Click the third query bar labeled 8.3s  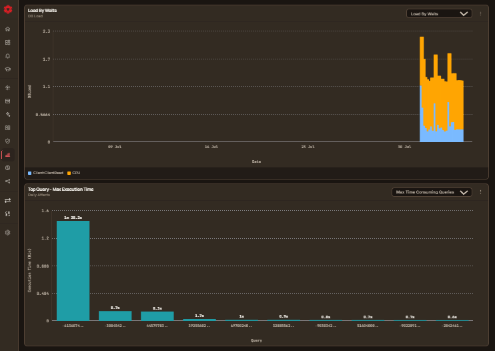157,316
